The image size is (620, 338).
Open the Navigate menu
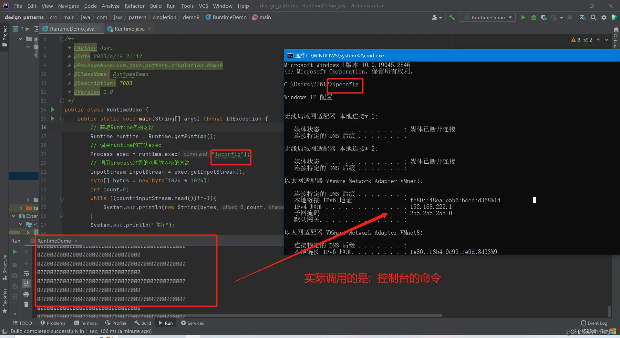click(x=68, y=6)
